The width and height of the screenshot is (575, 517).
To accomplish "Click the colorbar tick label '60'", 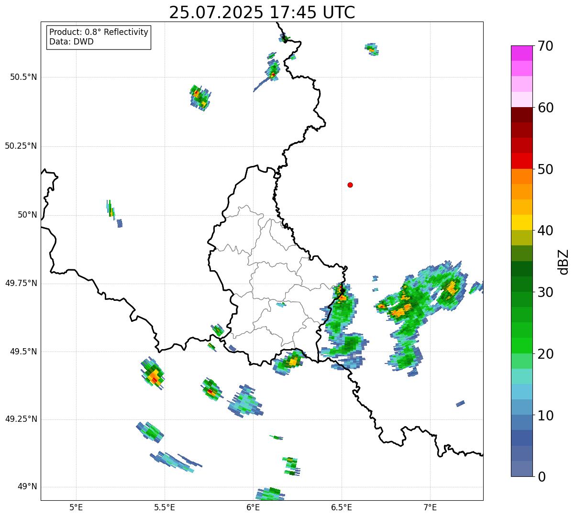I will pos(545,108).
